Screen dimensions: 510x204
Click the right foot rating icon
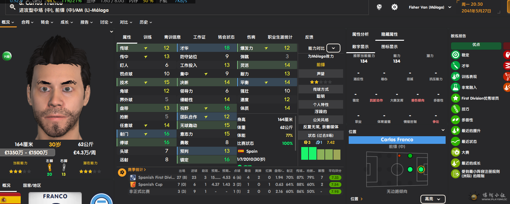pos(64,167)
